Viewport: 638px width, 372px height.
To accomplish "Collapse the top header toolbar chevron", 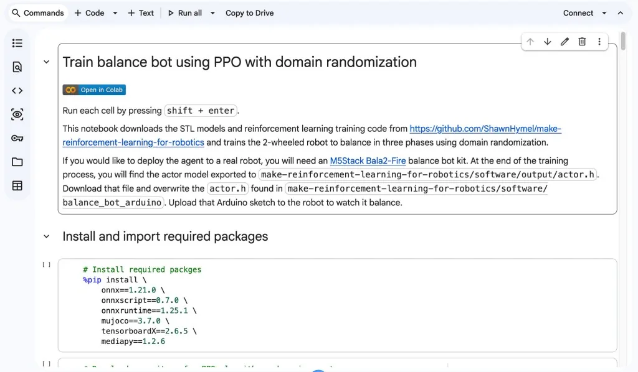I will (621, 13).
